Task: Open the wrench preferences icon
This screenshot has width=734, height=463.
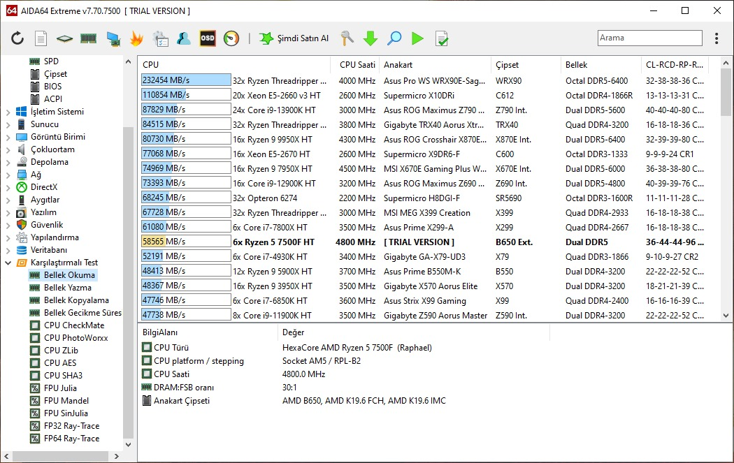Action: tap(347, 38)
